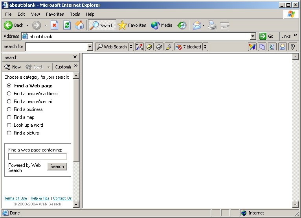Image resolution: width=301 pixels, height=218 pixels.
Task: Click Customize in the Search pane toolbar
Action: pos(63,67)
